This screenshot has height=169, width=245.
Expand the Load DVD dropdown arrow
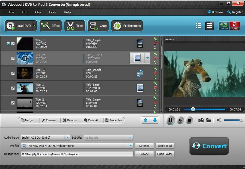click(34, 26)
